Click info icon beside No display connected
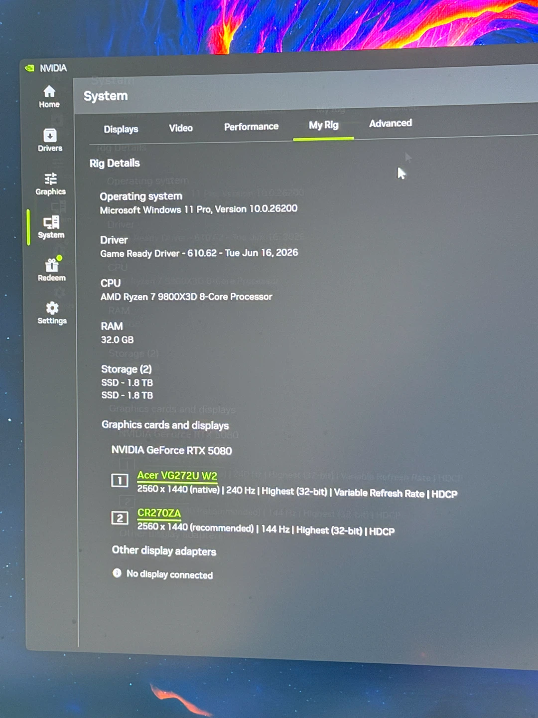The width and height of the screenshot is (538, 718). (117, 573)
